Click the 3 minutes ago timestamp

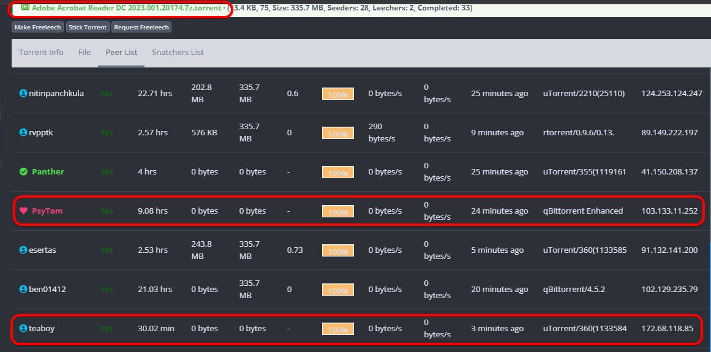click(x=497, y=328)
